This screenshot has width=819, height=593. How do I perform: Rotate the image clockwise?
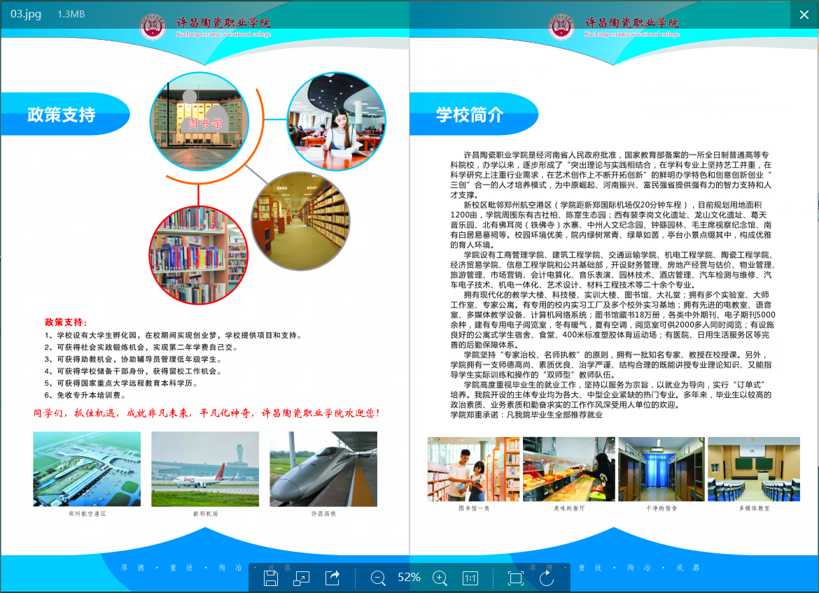[x=547, y=578]
